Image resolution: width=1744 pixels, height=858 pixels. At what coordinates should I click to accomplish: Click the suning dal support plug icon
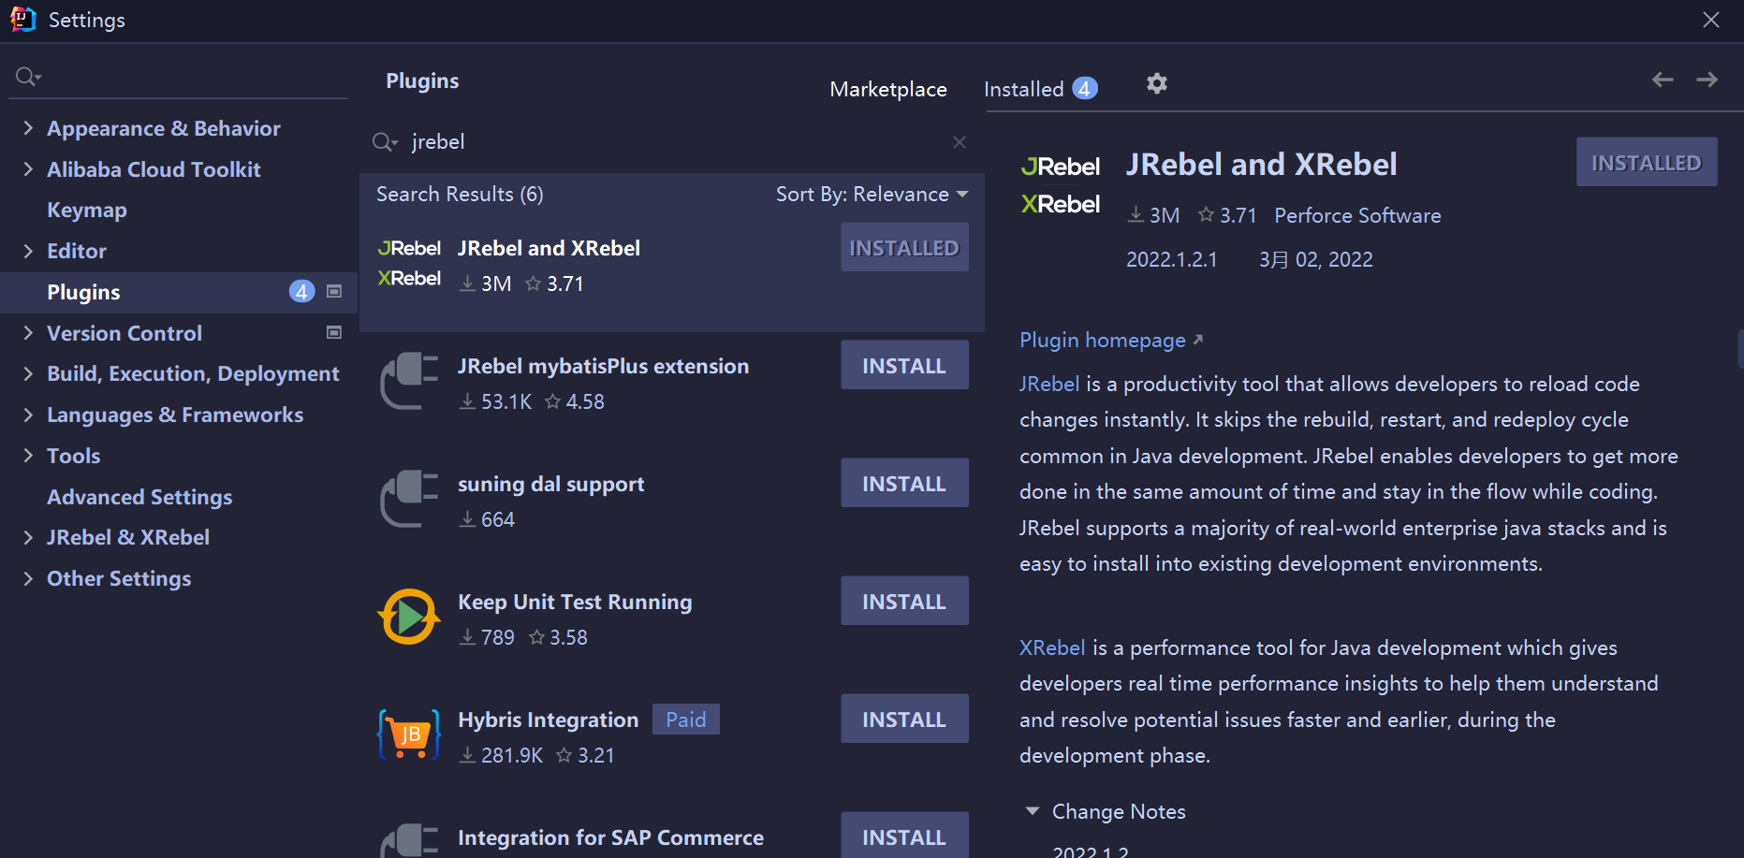pos(409,499)
